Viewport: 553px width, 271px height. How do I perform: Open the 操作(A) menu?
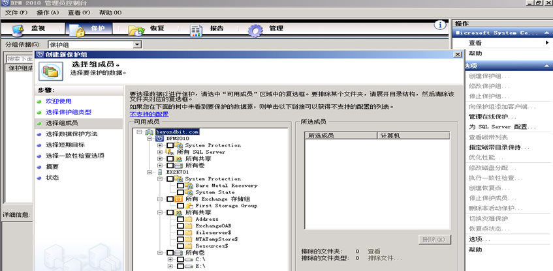point(48,12)
